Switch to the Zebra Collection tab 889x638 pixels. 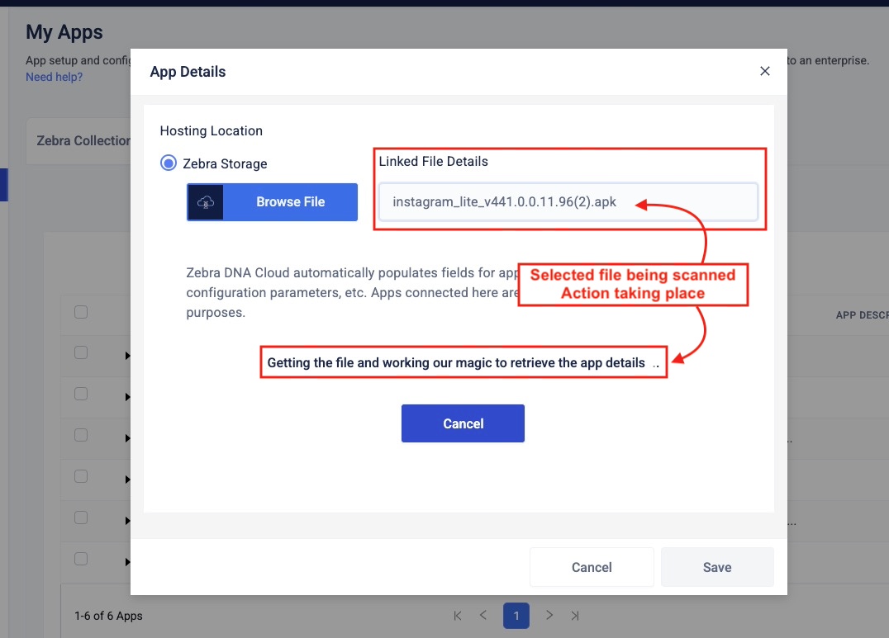point(83,140)
